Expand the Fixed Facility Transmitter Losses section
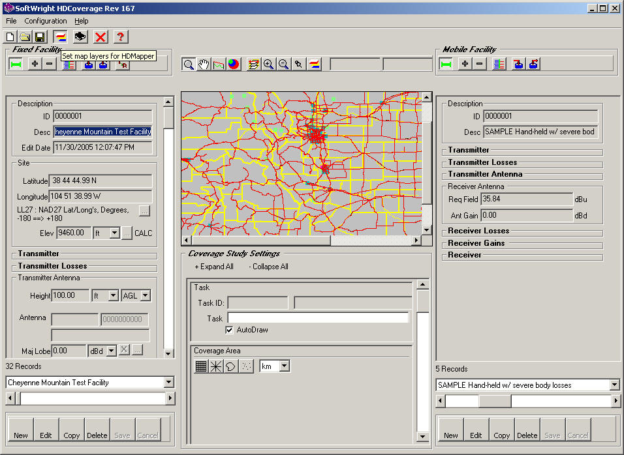Image resolution: width=624 pixels, height=455 pixels. click(x=52, y=266)
